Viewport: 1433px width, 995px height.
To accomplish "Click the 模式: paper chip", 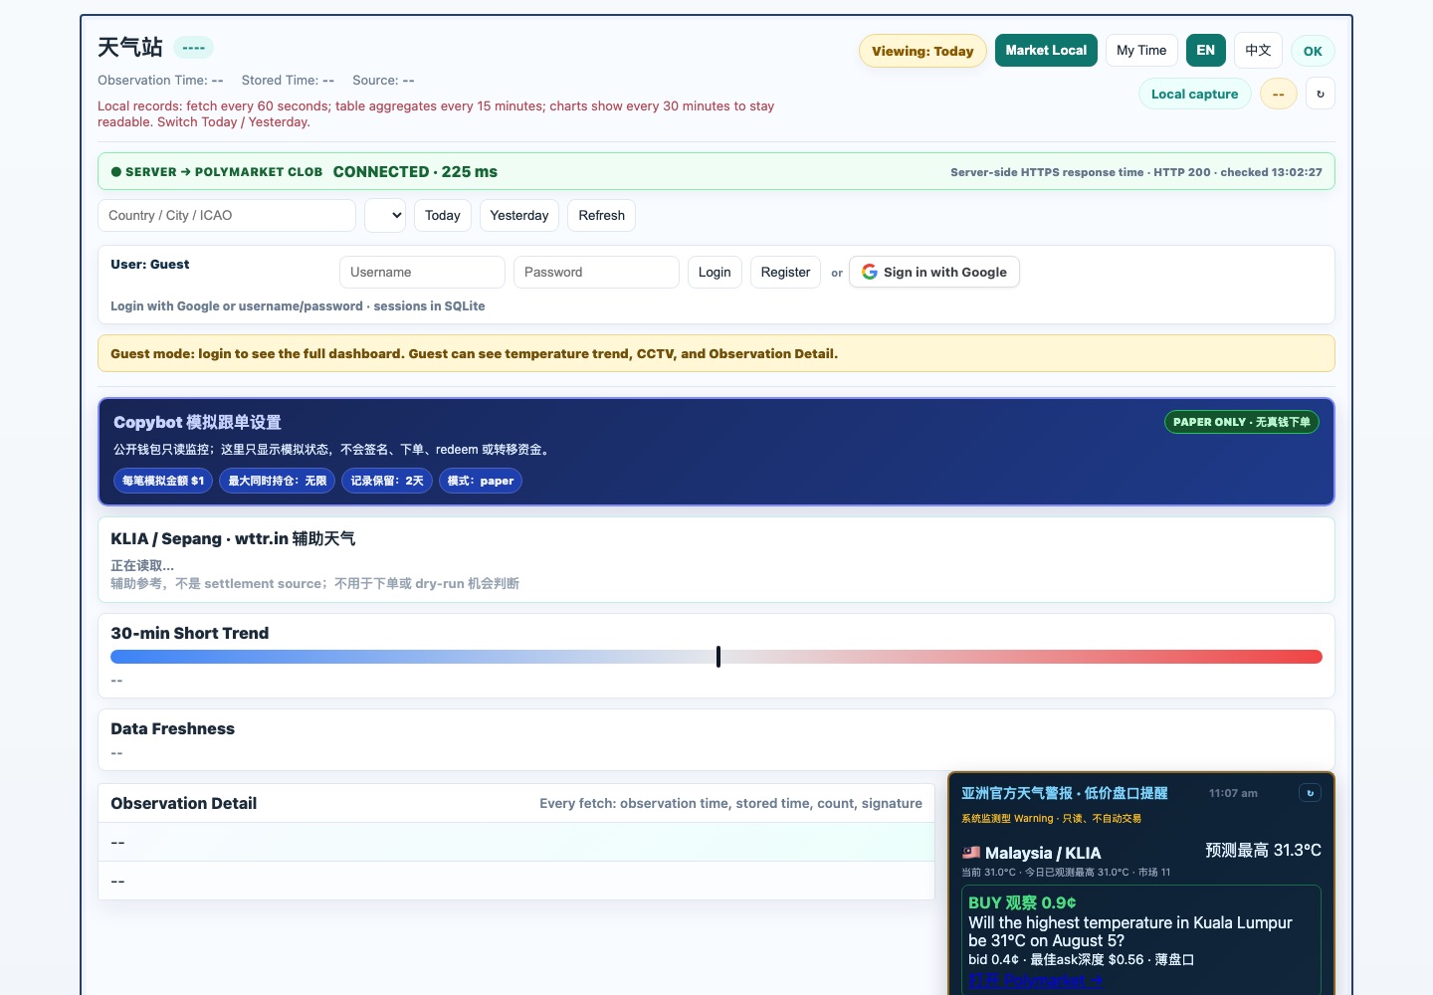I will (x=481, y=481).
